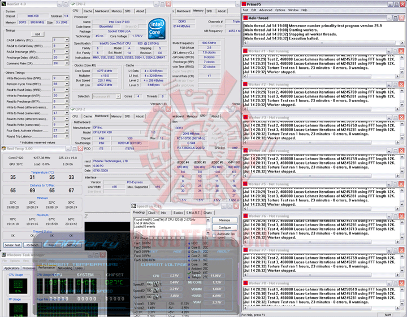Screen dimensions: 407x317
Task: Open the CAS# Latency dropdown in MemSet
Action: click(67, 40)
